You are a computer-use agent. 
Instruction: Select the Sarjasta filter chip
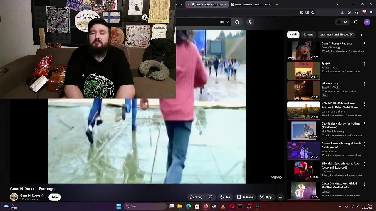pyautogui.click(x=308, y=35)
